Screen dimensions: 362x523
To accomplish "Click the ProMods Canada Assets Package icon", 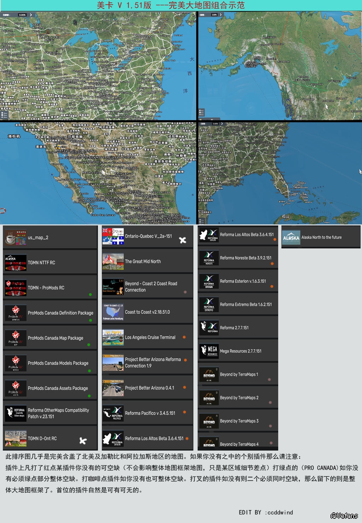I will pos(16,388).
